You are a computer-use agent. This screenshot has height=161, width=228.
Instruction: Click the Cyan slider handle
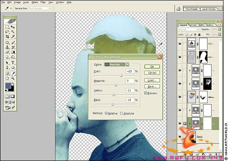tap(121, 76)
